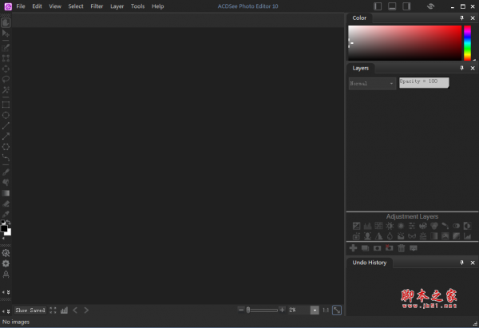Add brightness sun adjustment layer

(390, 226)
